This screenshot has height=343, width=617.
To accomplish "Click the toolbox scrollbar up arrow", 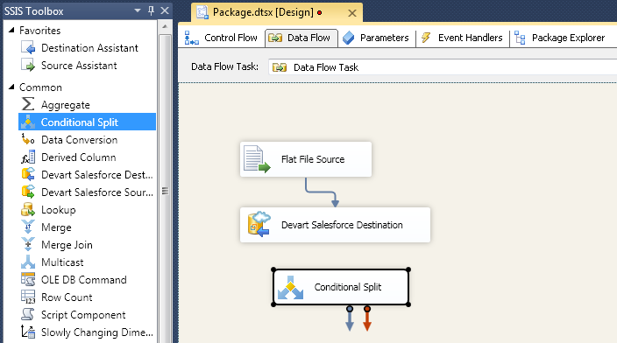I will tap(165, 26).
